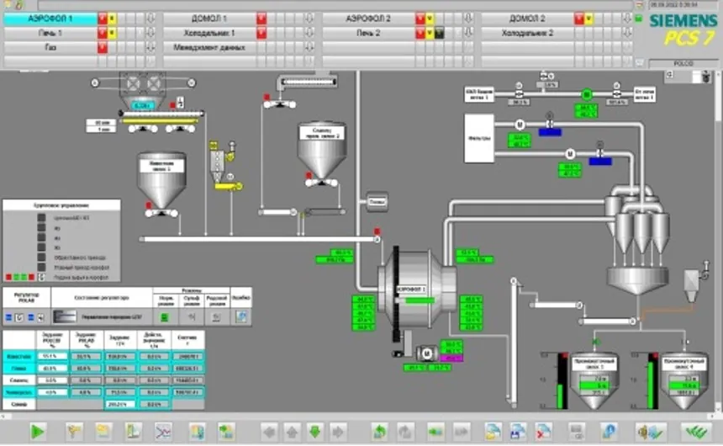Click the gray up navigation arrow

click(292, 433)
